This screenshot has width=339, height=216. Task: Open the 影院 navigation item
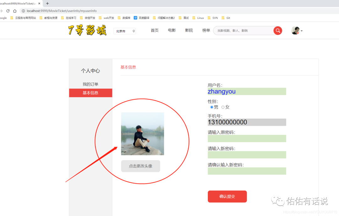189,30
